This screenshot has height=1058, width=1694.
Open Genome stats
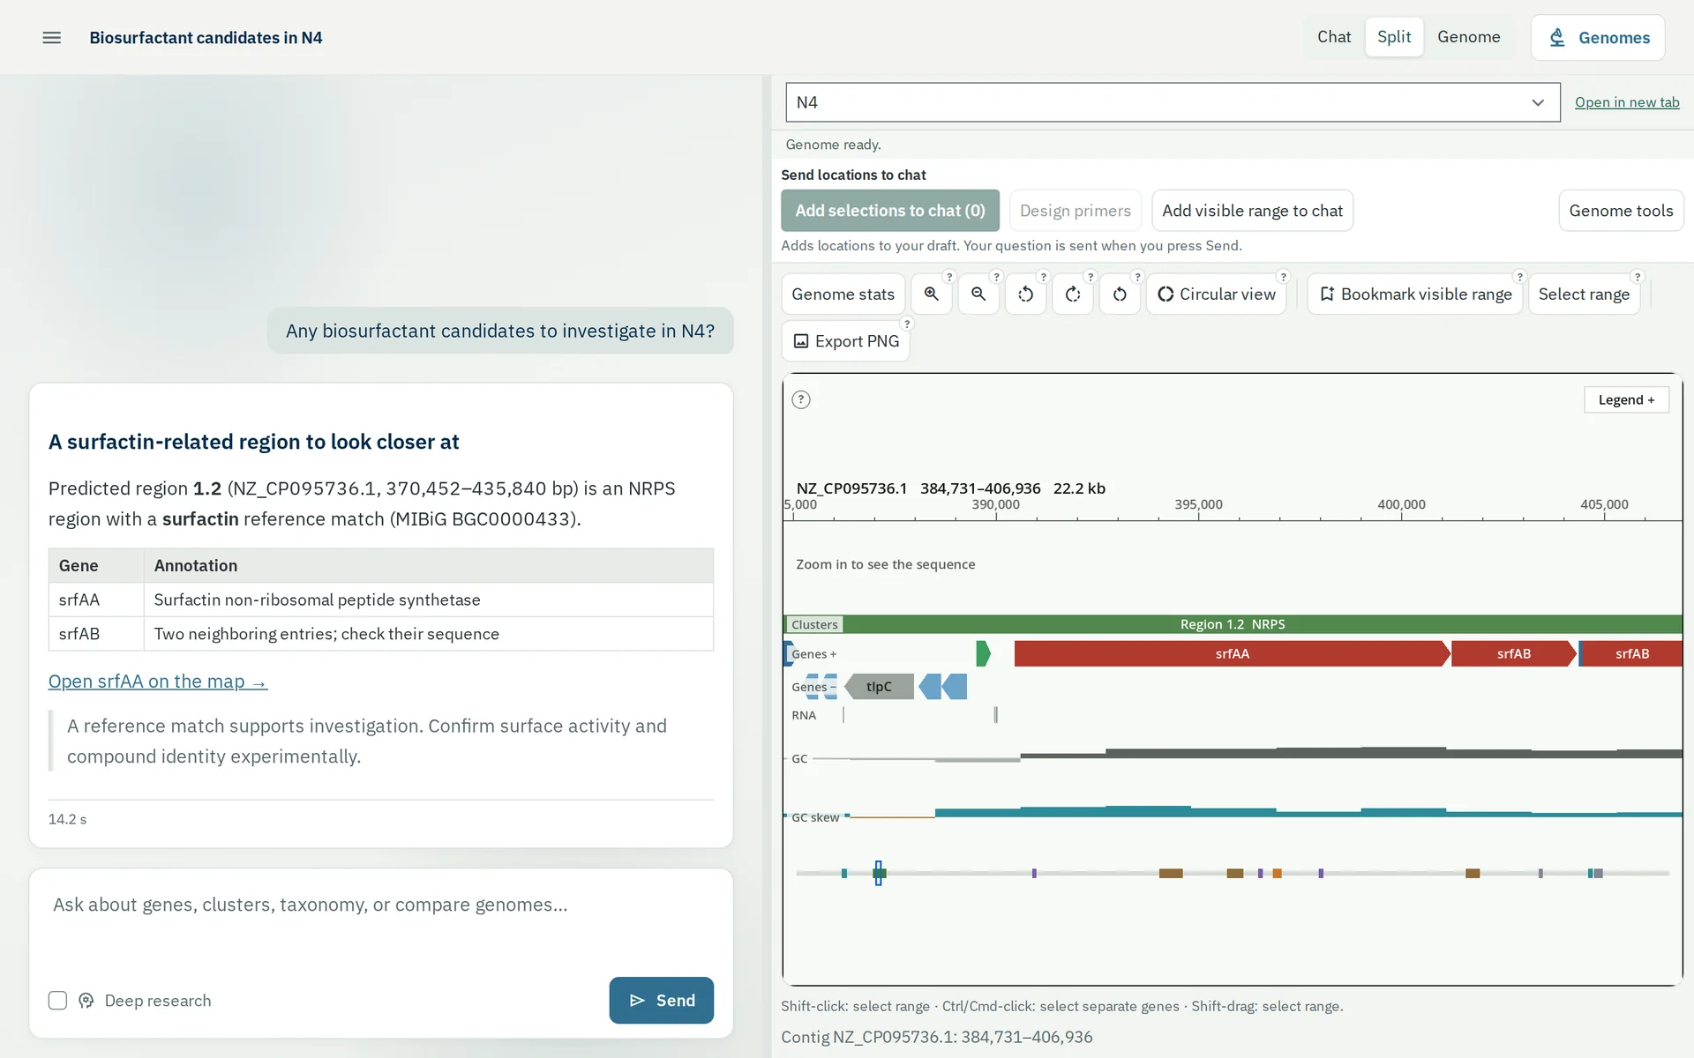(x=843, y=294)
